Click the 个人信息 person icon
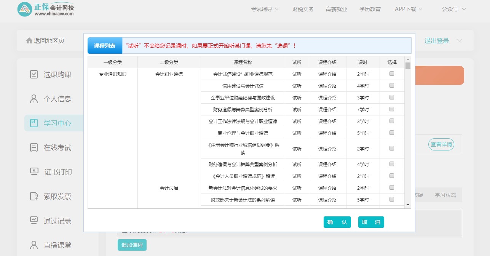The image size is (490, 256). 34,99
